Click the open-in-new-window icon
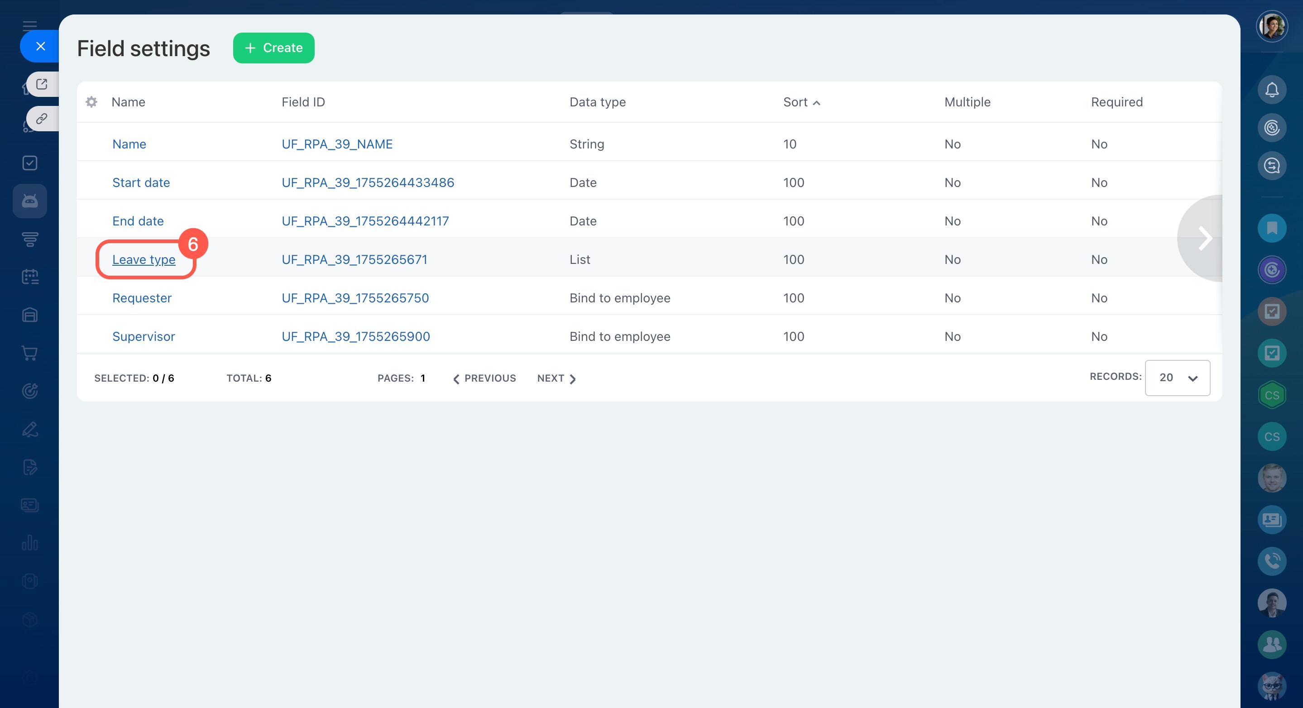This screenshot has height=708, width=1303. [42, 84]
